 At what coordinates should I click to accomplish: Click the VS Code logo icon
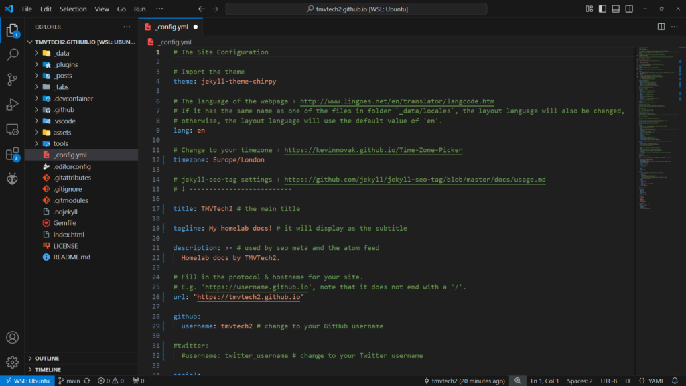pyautogui.click(x=9, y=9)
